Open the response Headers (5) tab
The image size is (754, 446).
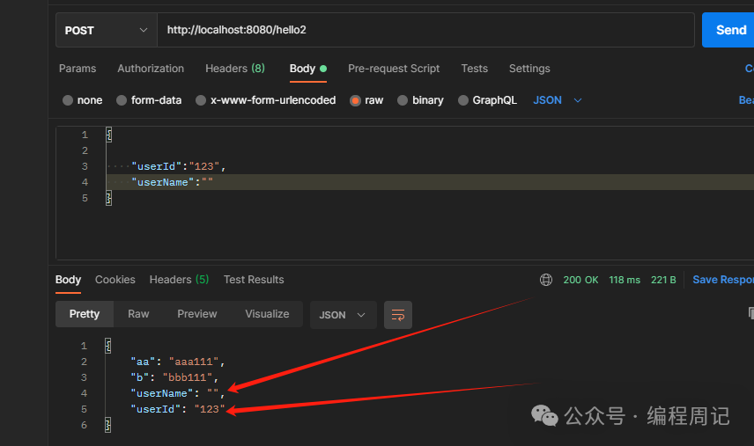tap(179, 280)
